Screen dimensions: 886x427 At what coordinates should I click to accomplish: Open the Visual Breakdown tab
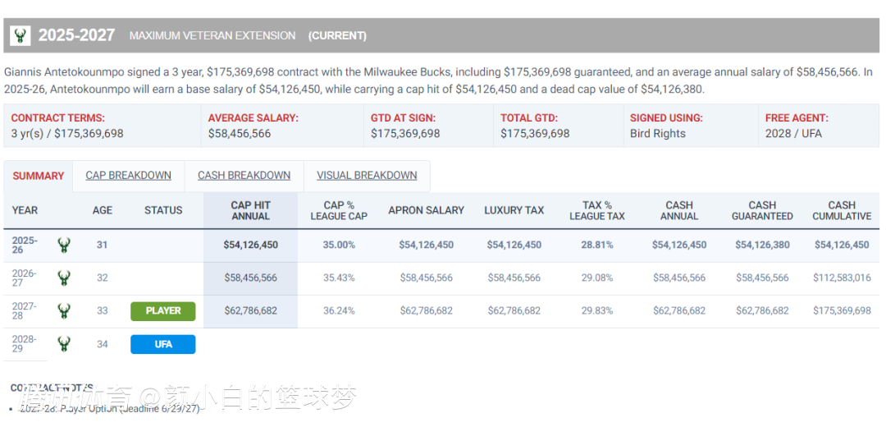367,176
